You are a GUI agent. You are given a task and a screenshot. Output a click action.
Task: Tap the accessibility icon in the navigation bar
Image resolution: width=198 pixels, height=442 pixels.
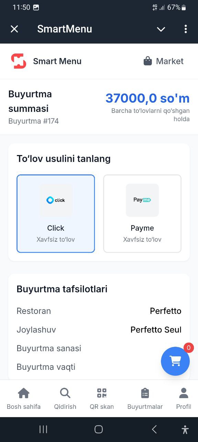point(185,429)
